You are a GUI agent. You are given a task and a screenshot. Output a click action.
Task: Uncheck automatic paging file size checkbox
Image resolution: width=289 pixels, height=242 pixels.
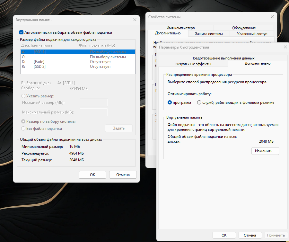(x=22, y=32)
